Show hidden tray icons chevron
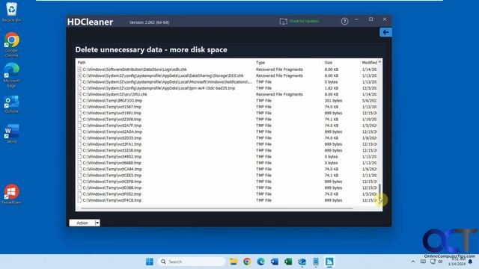 (x=413, y=262)
